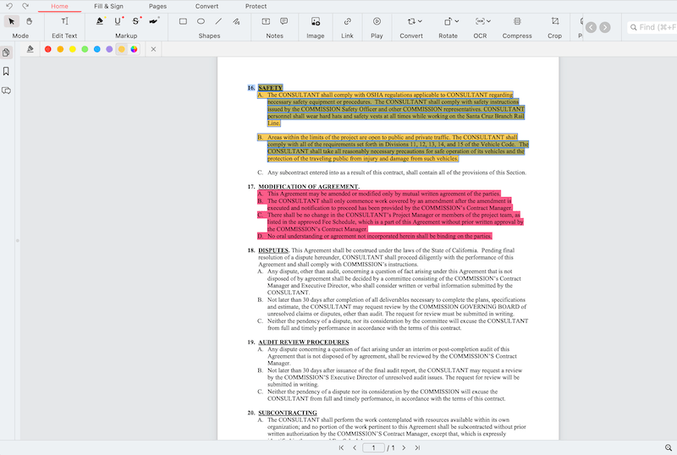The height and width of the screenshot is (455, 677).
Task: Click the undo arrow icon
Action: pyautogui.click(x=9, y=6)
